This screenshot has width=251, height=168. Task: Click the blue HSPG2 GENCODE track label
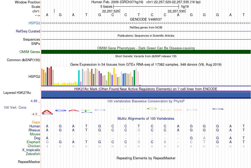coord(34,23)
